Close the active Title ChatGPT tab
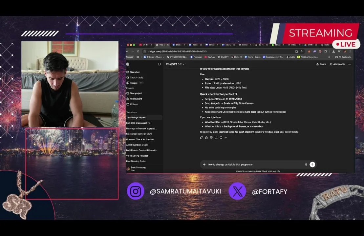This screenshot has width=364, height=236. (x=168, y=45)
